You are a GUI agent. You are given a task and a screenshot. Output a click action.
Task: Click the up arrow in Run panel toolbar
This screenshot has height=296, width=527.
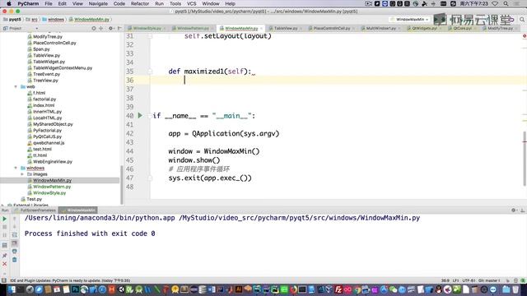(x=15, y=219)
